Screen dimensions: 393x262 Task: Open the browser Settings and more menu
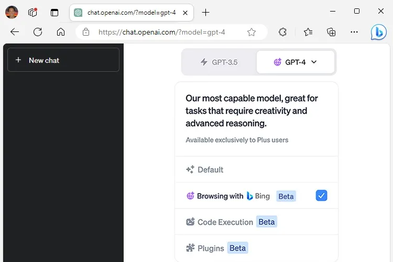pyautogui.click(x=354, y=32)
